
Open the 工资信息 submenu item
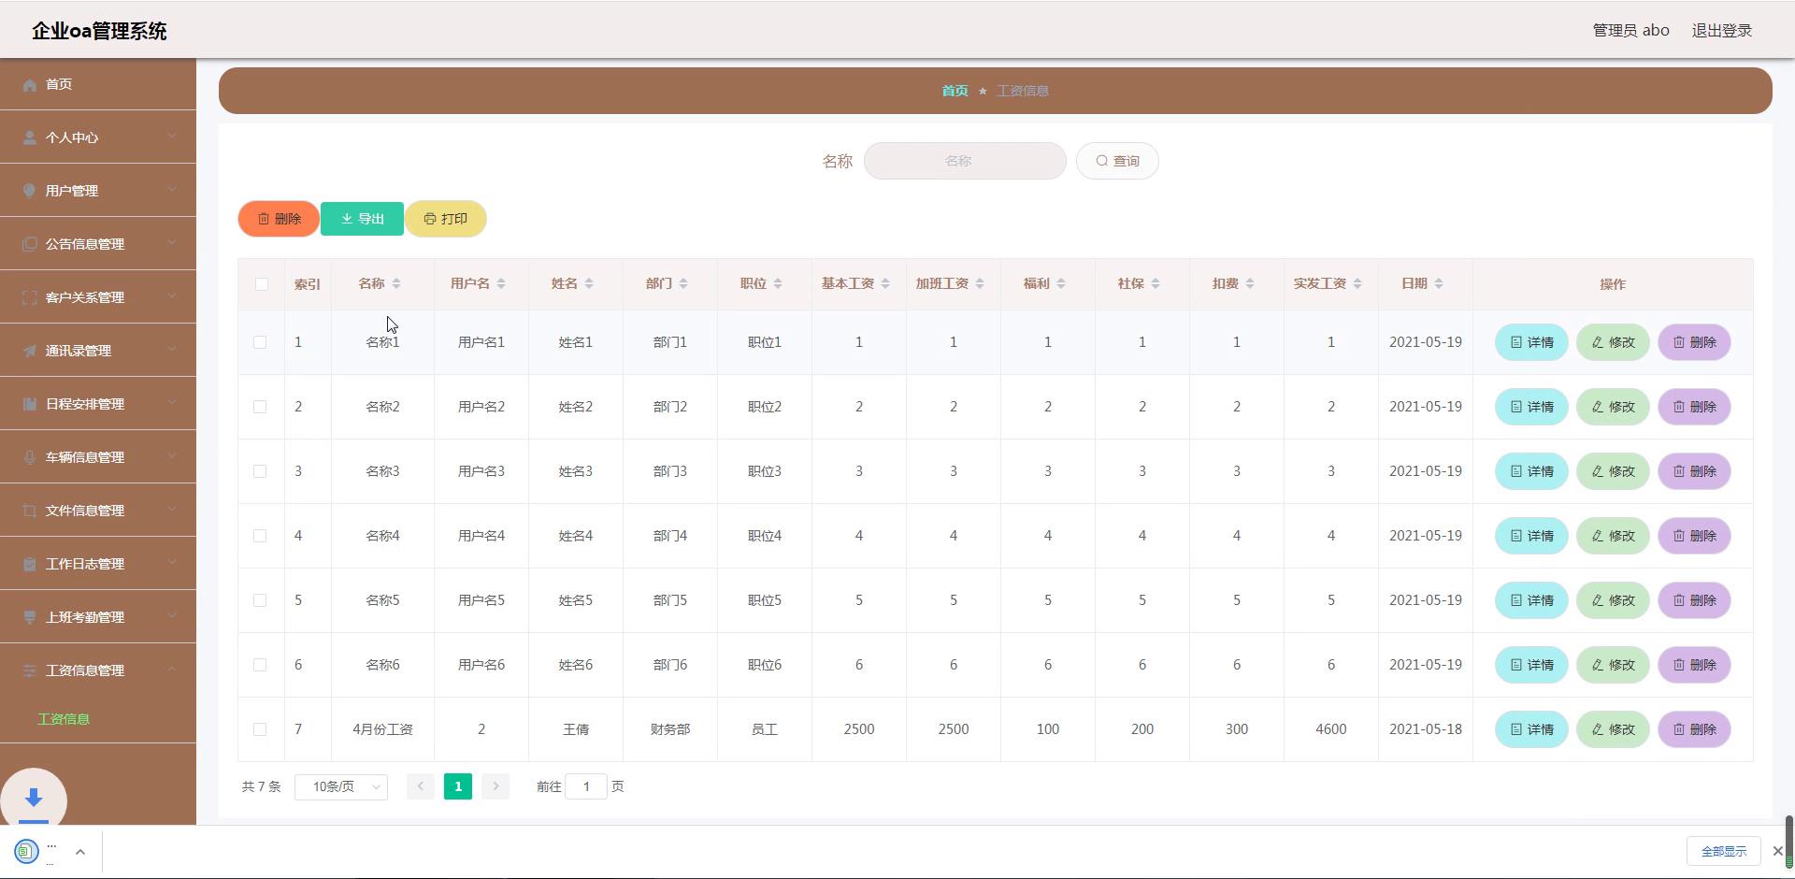(64, 719)
